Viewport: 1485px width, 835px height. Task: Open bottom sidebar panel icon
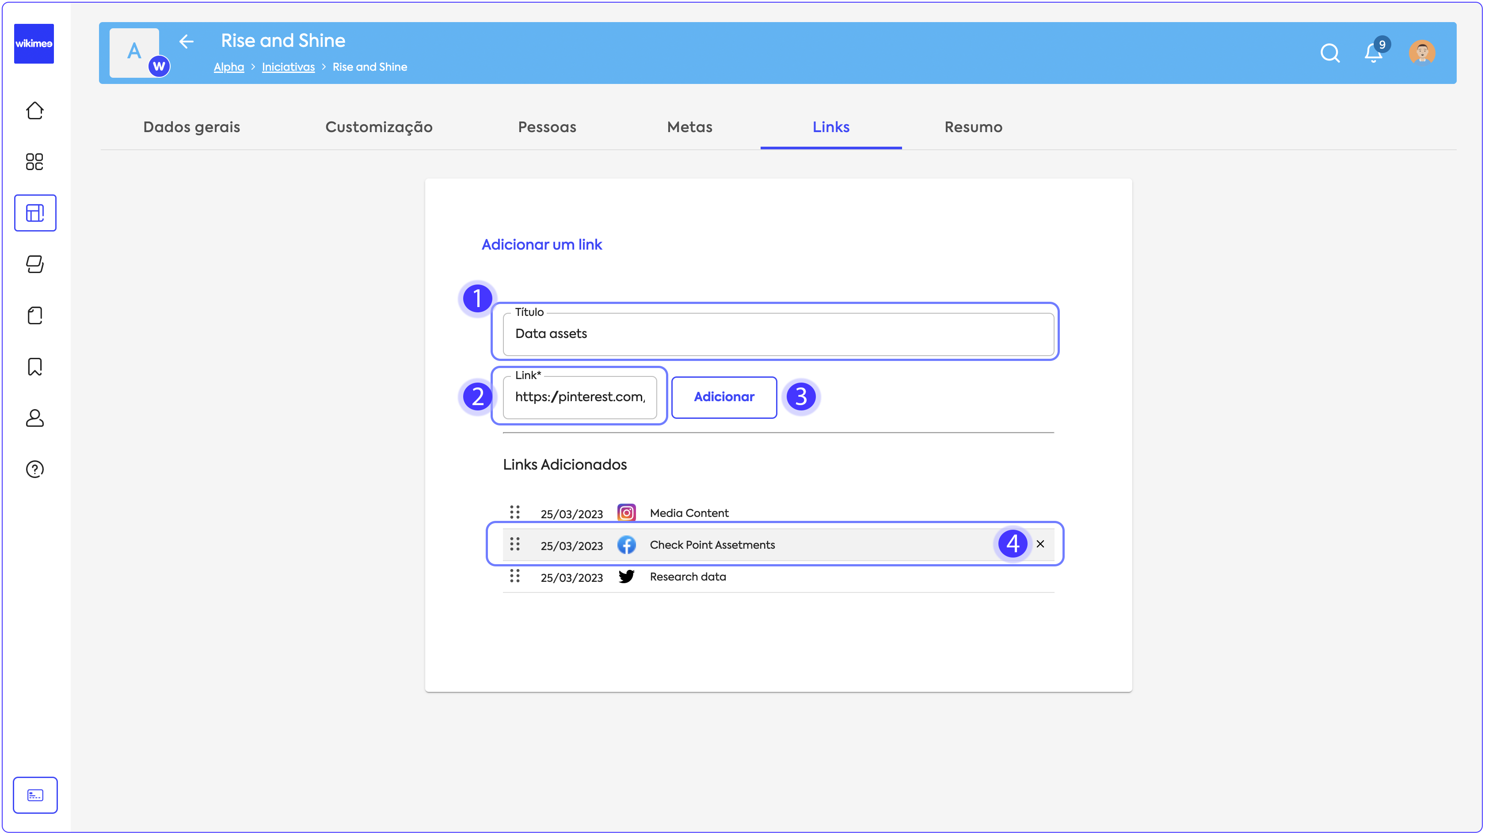(x=35, y=795)
